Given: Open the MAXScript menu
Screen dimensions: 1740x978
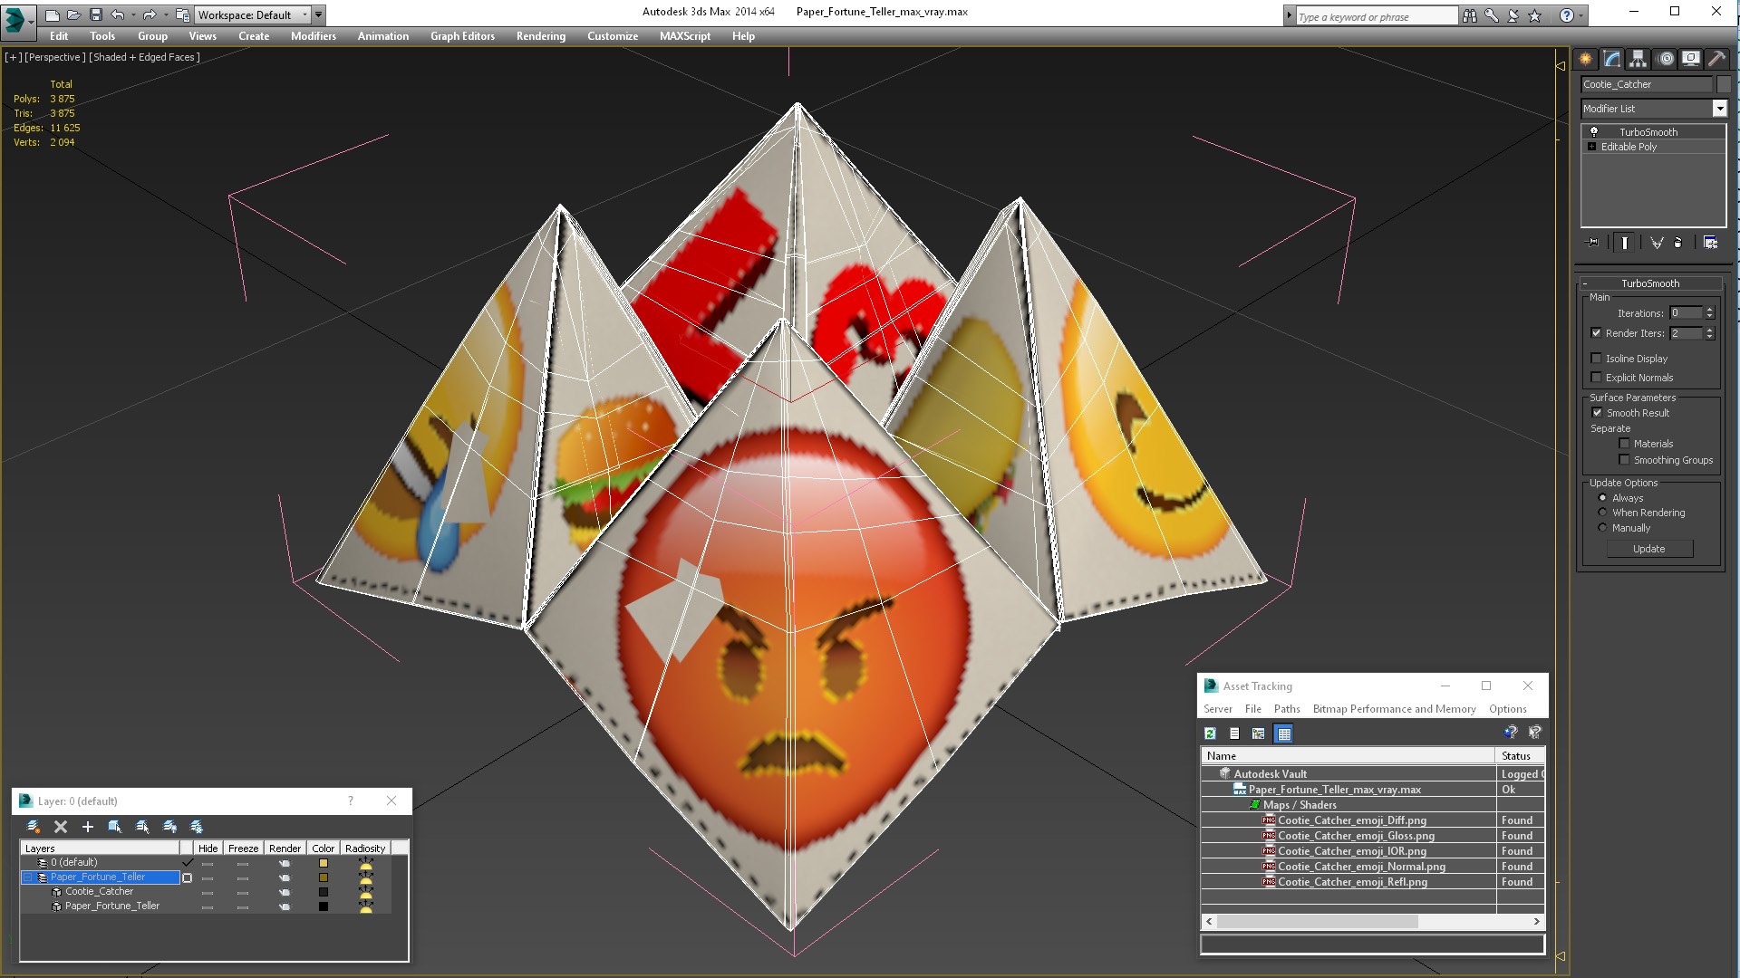Looking at the screenshot, I should tap(685, 36).
